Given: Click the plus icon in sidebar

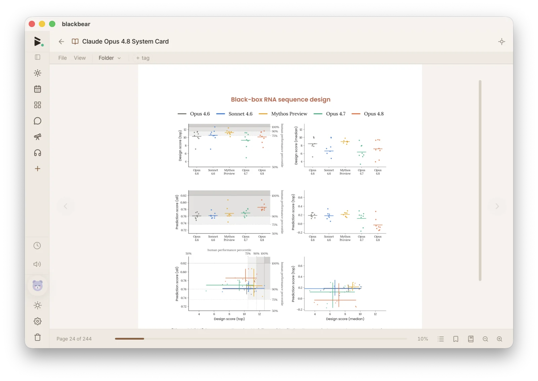Looking at the screenshot, I should 38,169.
